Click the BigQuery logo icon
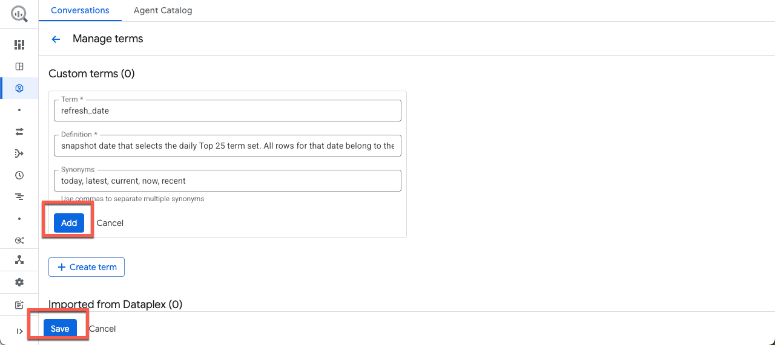The width and height of the screenshot is (775, 345). point(19,14)
